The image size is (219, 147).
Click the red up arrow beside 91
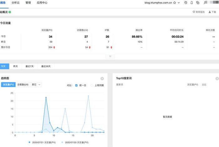[111, 48]
